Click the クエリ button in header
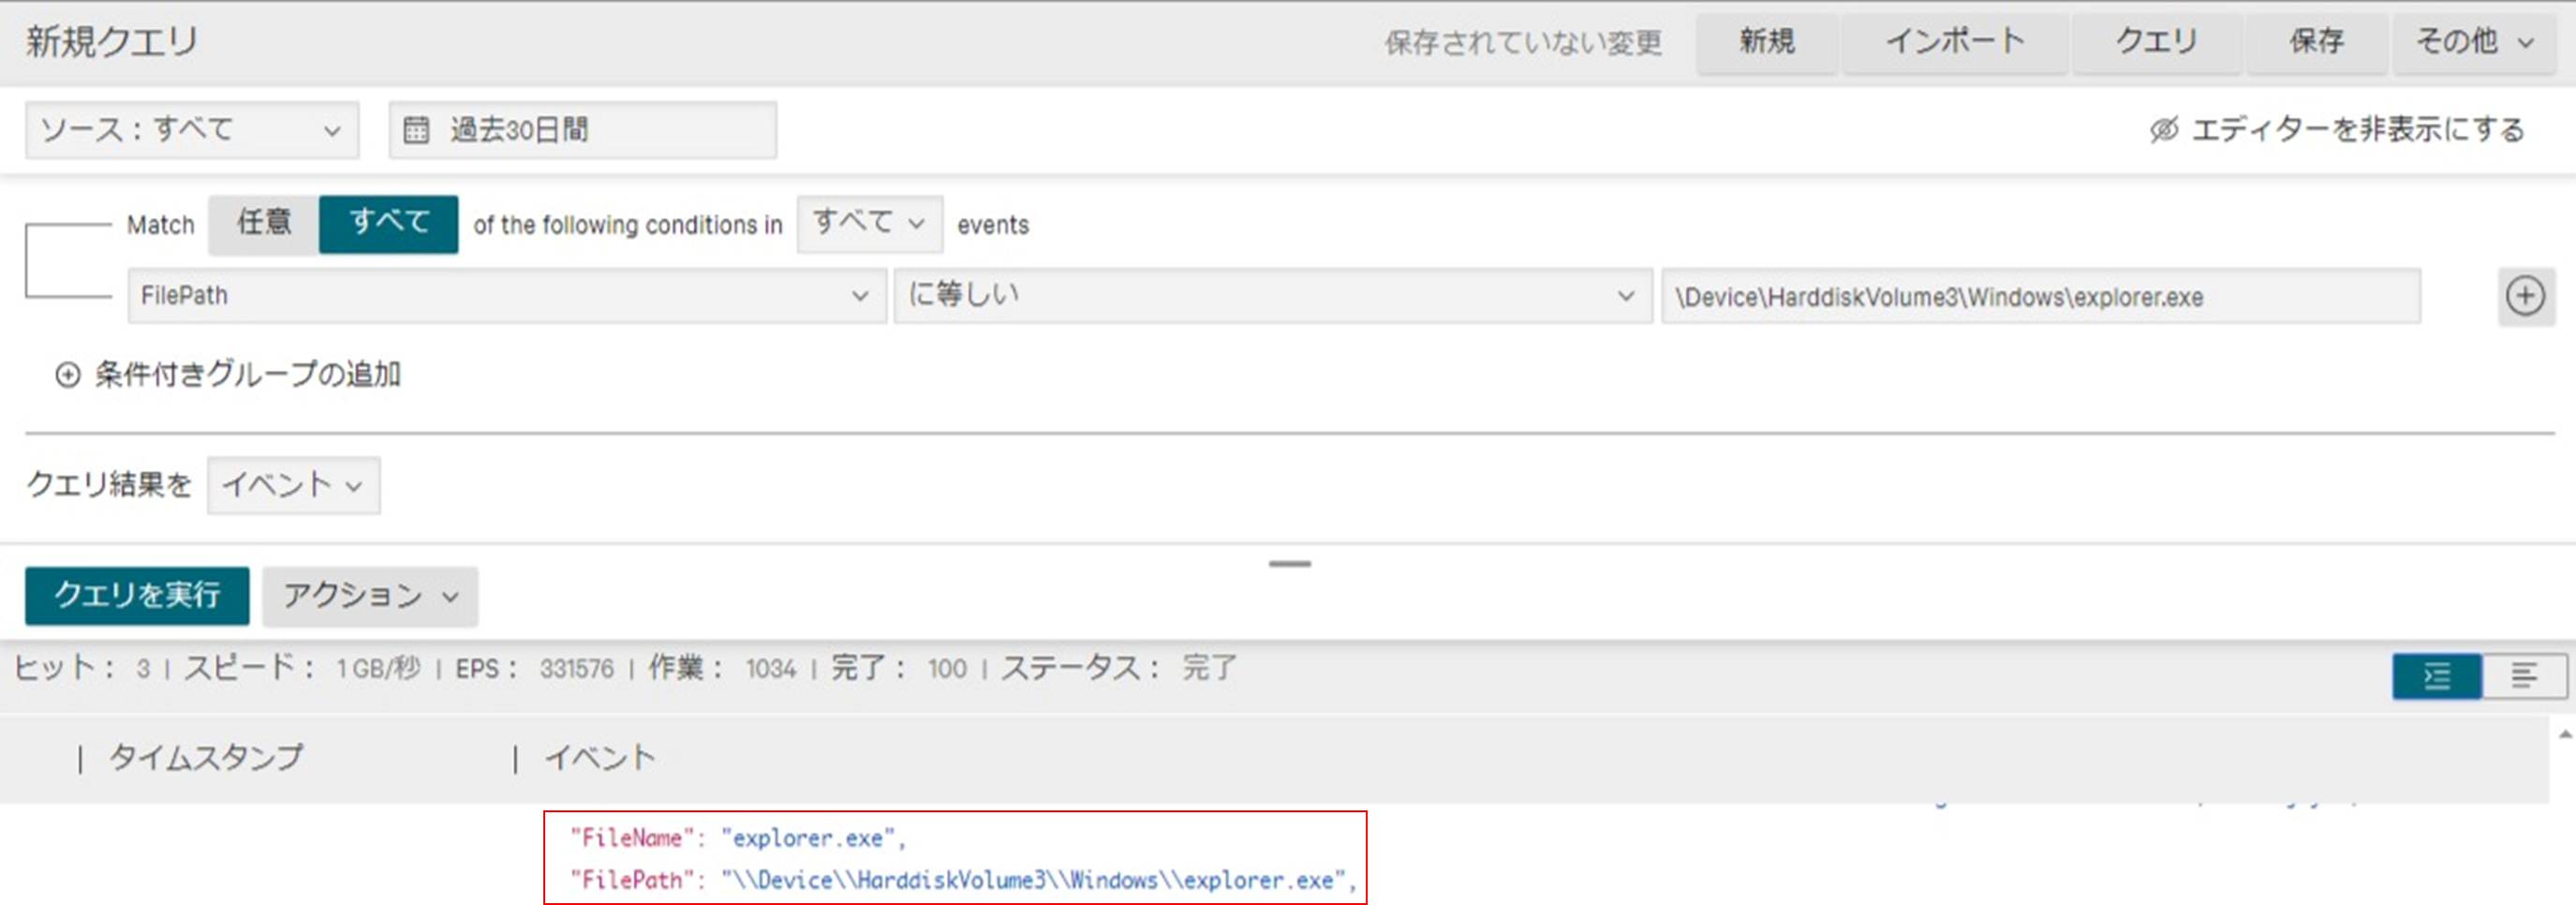The height and width of the screenshot is (905, 2576). click(x=2157, y=42)
